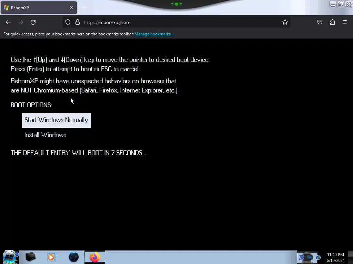Minimize the Firefox window
The height and width of the screenshot is (264, 353).
click(333, 4)
